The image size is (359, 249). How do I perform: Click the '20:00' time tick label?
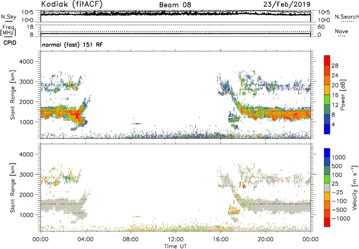pos(265,240)
